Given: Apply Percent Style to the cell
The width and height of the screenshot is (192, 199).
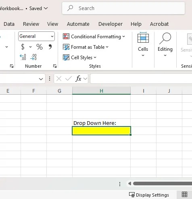Looking at the screenshot, I should [40, 47].
